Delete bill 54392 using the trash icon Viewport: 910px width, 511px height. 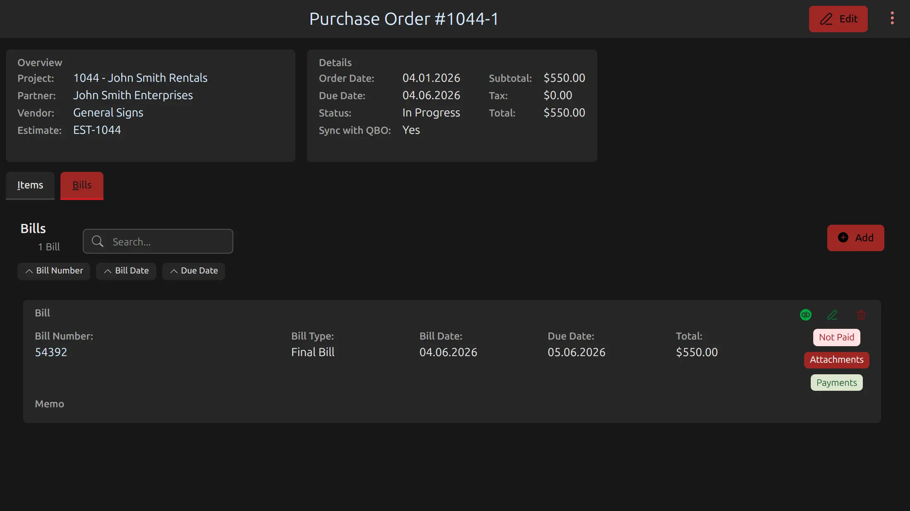[861, 314]
